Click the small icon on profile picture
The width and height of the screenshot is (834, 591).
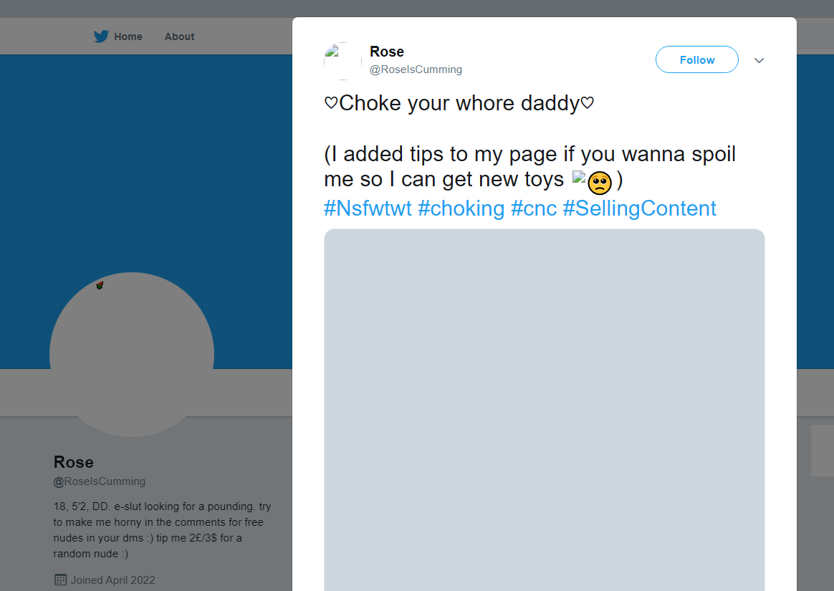click(x=100, y=285)
